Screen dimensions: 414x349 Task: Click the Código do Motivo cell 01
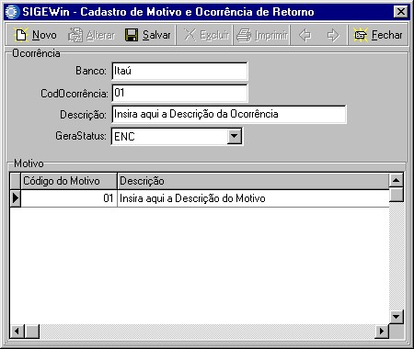[69, 198]
